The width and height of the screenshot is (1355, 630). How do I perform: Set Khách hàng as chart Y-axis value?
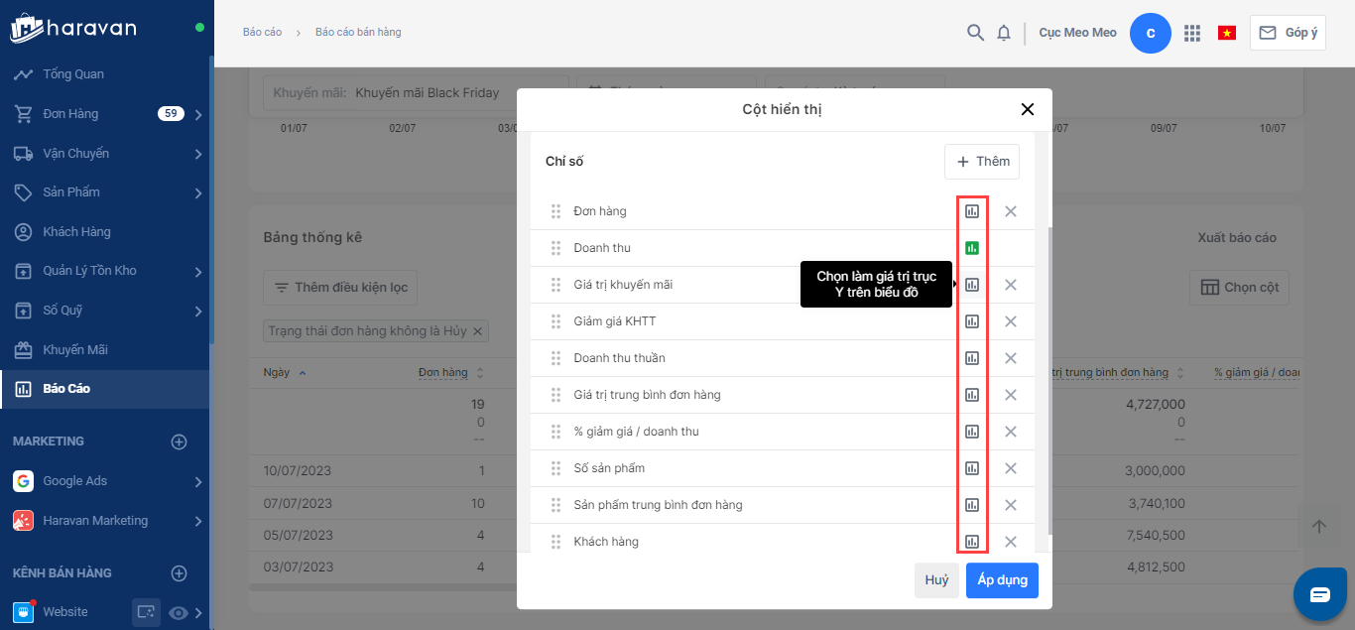(x=972, y=542)
